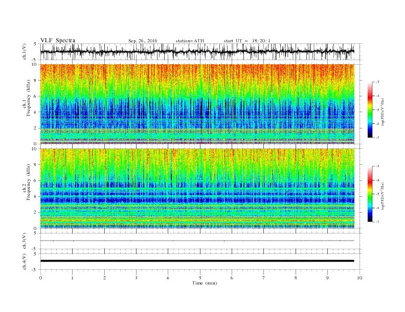Click the thick ch.4 voltage trace

click(197, 261)
